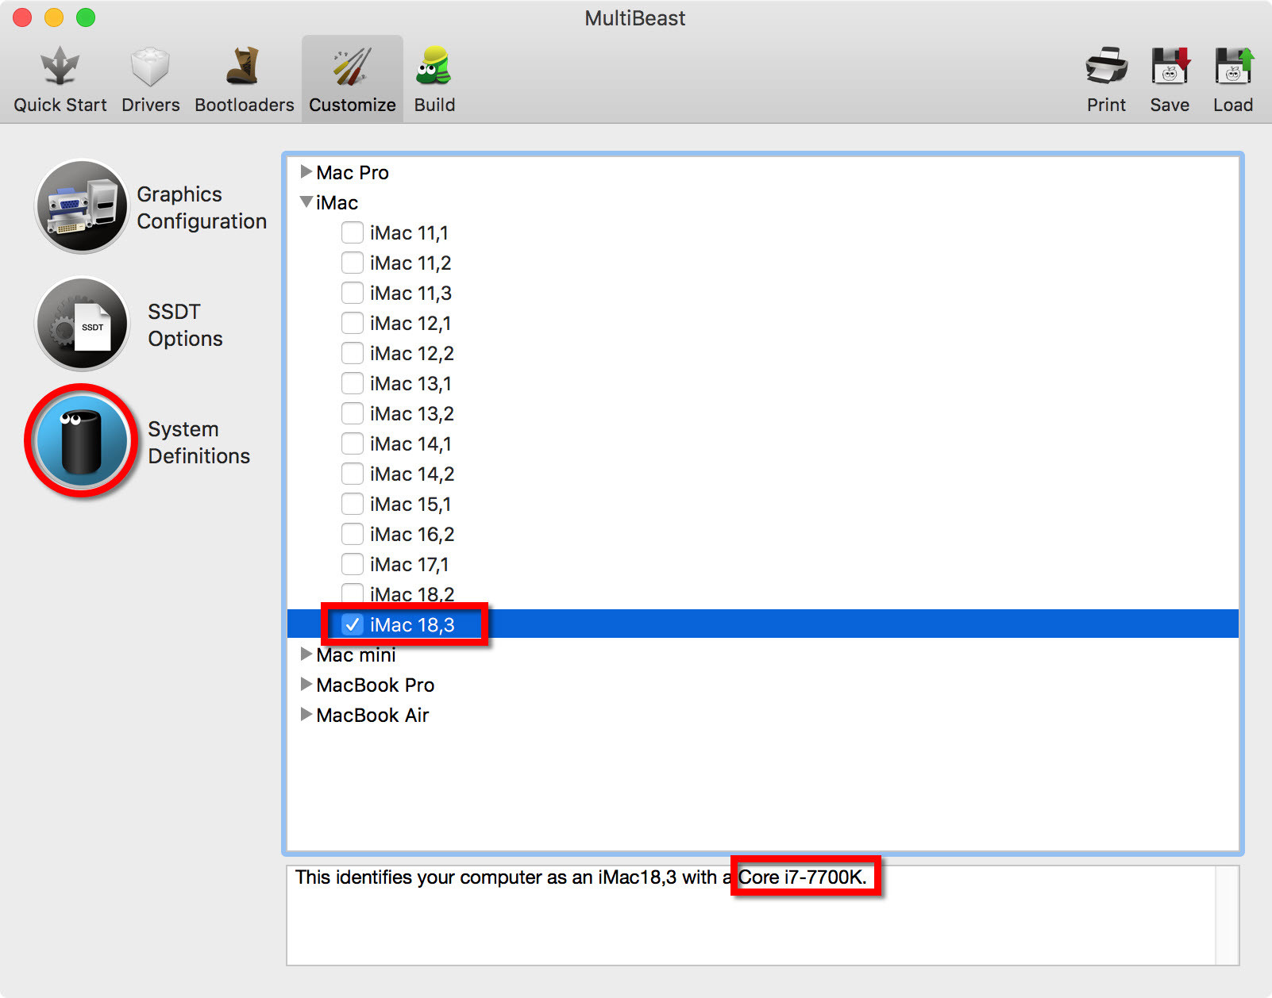The image size is (1272, 998).
Task: Check the iMac 12,1 checkbox
Action: click(353, 323)
